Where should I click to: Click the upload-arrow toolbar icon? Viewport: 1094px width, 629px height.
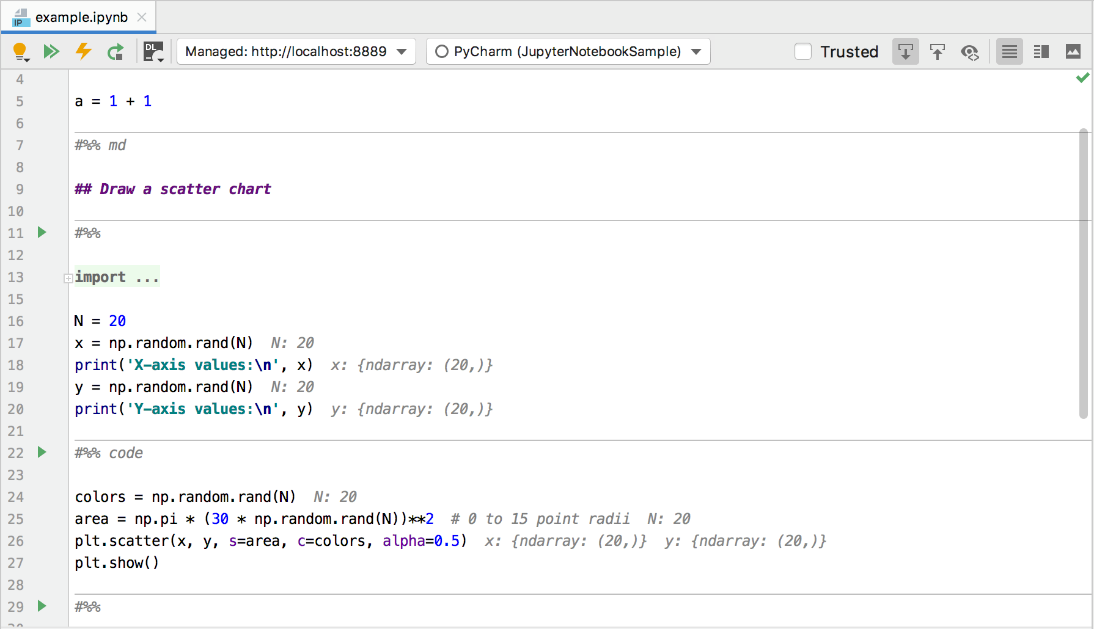[x=937, y=52]
